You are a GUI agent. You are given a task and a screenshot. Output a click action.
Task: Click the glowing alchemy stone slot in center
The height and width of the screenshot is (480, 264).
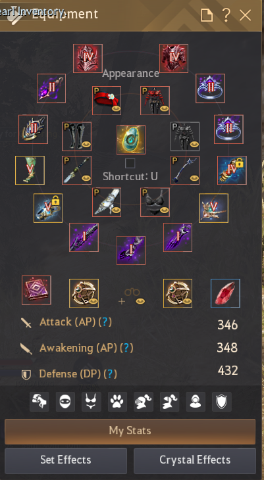coord(131,139)
